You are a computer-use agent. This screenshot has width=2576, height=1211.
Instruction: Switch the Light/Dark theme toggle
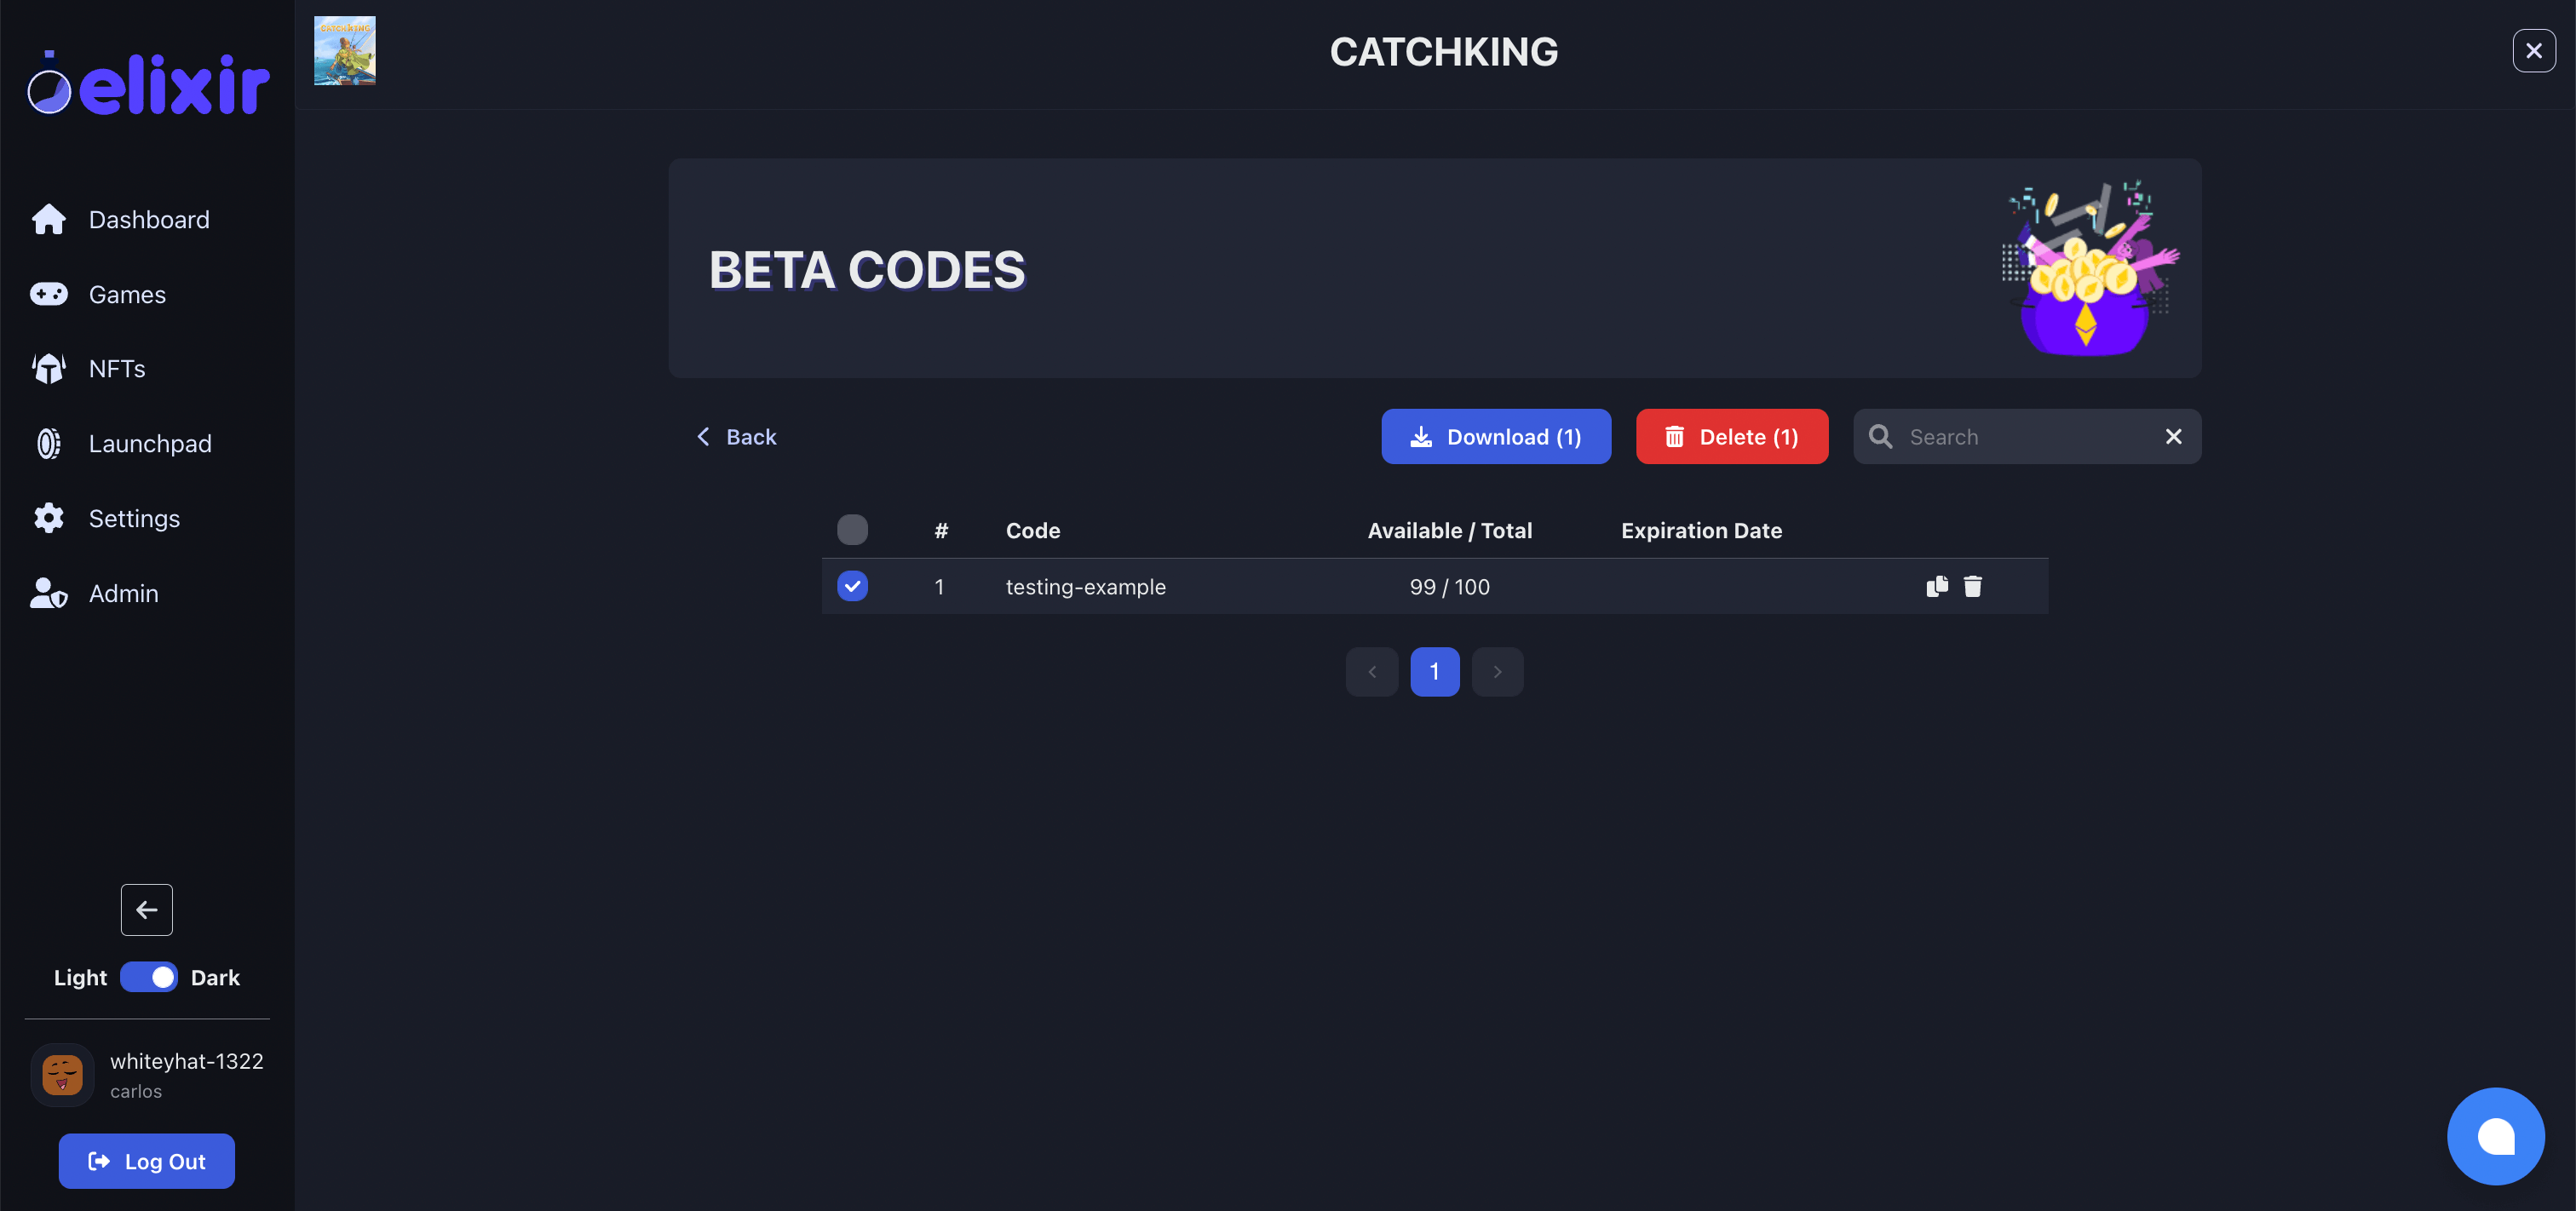[149, 977]
